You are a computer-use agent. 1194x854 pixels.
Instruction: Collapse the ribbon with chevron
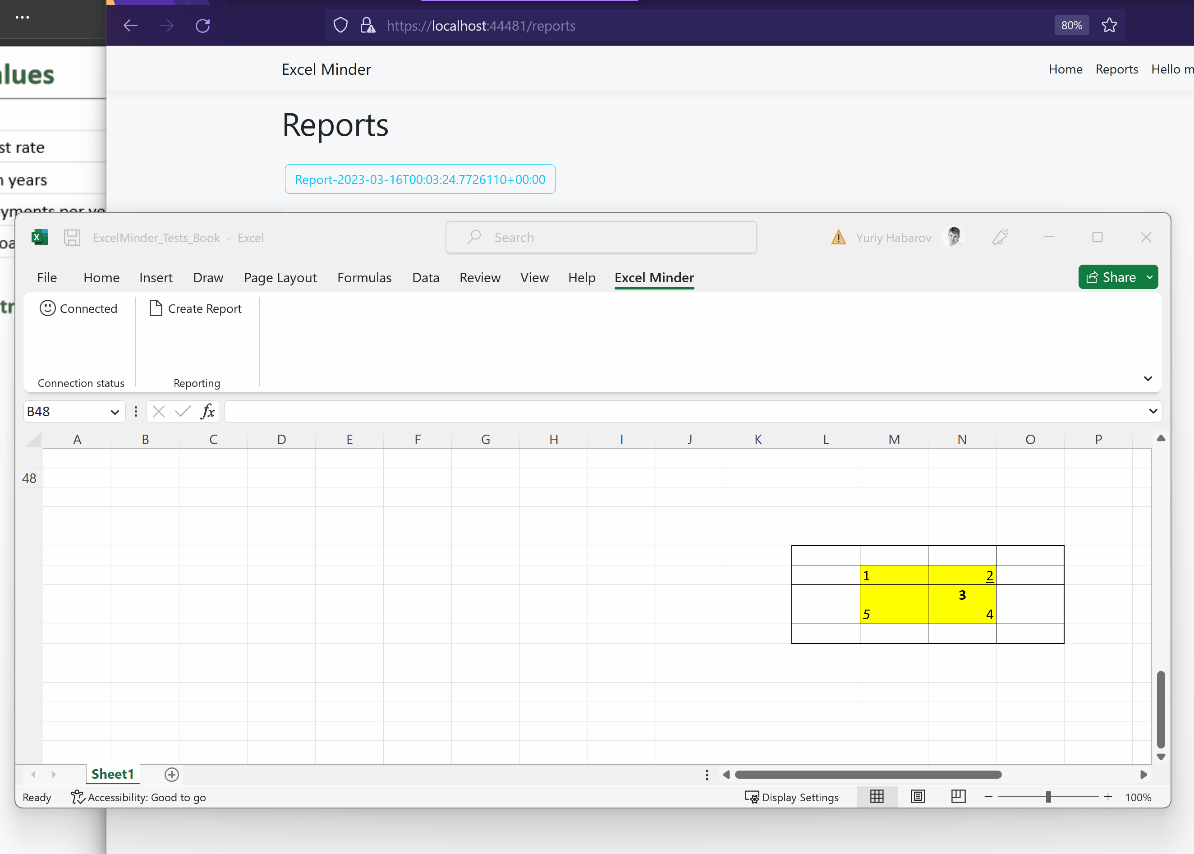(x=1148, y=379)
